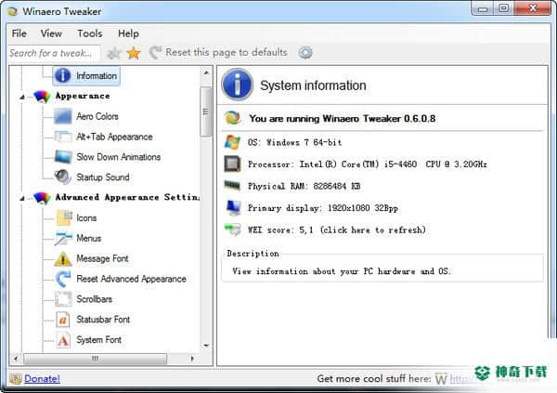Click the Slow Down Animations icon
This screenshot has width=557, height=393.
coord(63,157)
